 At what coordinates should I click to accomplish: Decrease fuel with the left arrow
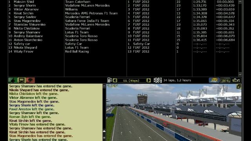(x=115, y=80)
